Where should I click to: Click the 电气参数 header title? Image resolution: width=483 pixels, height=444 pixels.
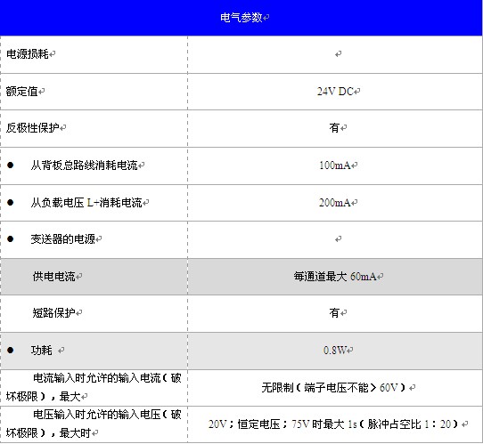[x=241, y=18]
